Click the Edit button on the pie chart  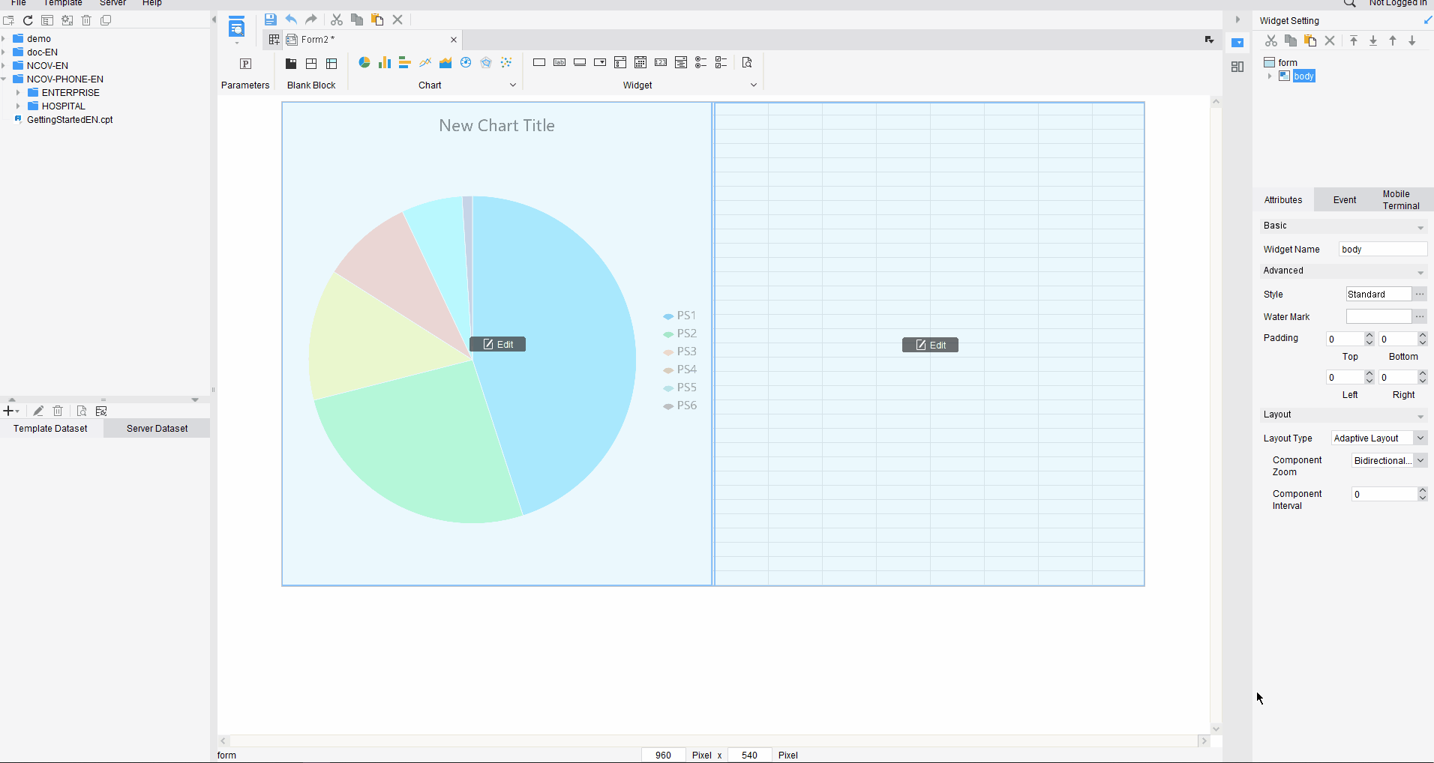tap(497, 344)
